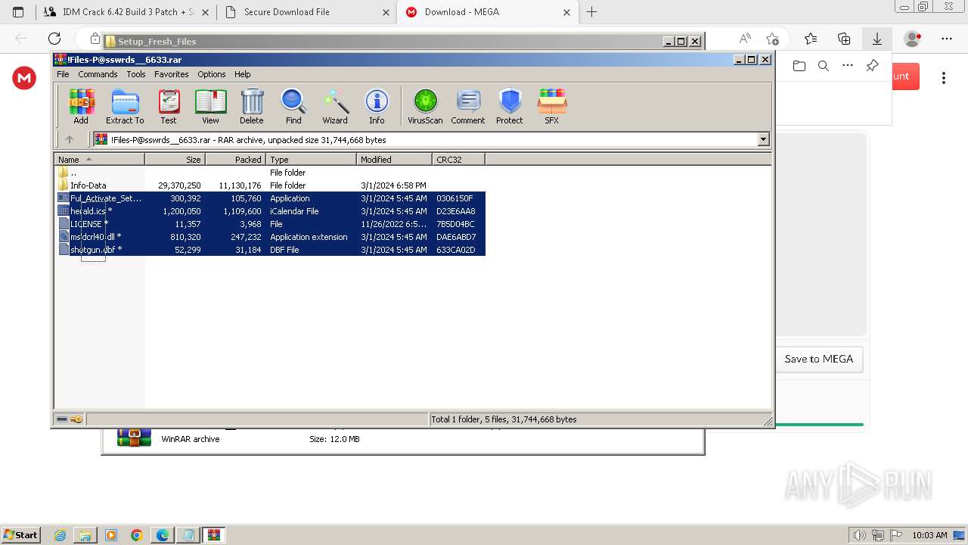
Task: Open Internet Explorer from taskbar
Action: 60,535
